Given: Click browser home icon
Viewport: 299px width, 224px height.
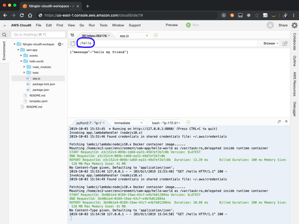Looking at the screenshot, I should [30, 15].
